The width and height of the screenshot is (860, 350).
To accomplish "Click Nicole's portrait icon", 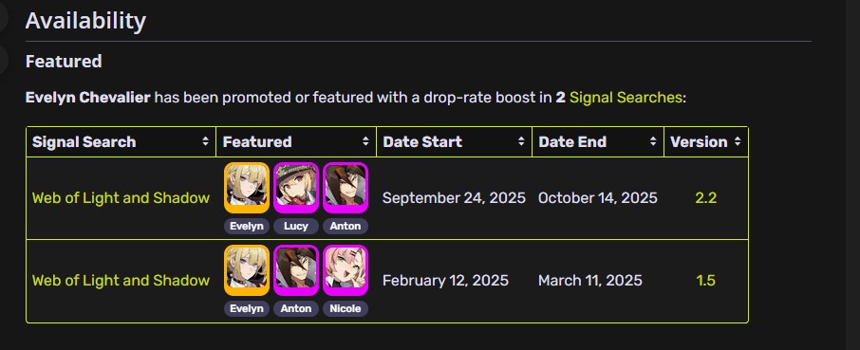I will 346,270.
